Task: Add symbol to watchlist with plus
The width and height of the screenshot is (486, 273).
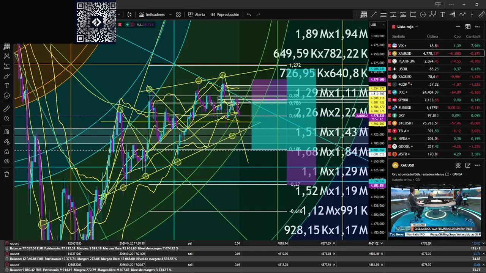Action: (458, 27)
